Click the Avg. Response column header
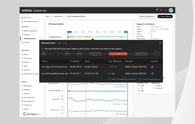Screen dimensions: 195x124 click(115, 61)
